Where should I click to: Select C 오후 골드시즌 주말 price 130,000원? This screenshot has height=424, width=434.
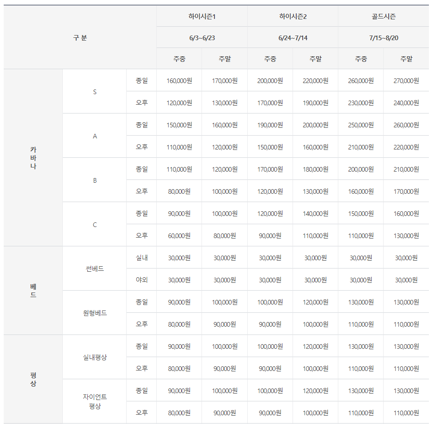[x=406, y=236]
